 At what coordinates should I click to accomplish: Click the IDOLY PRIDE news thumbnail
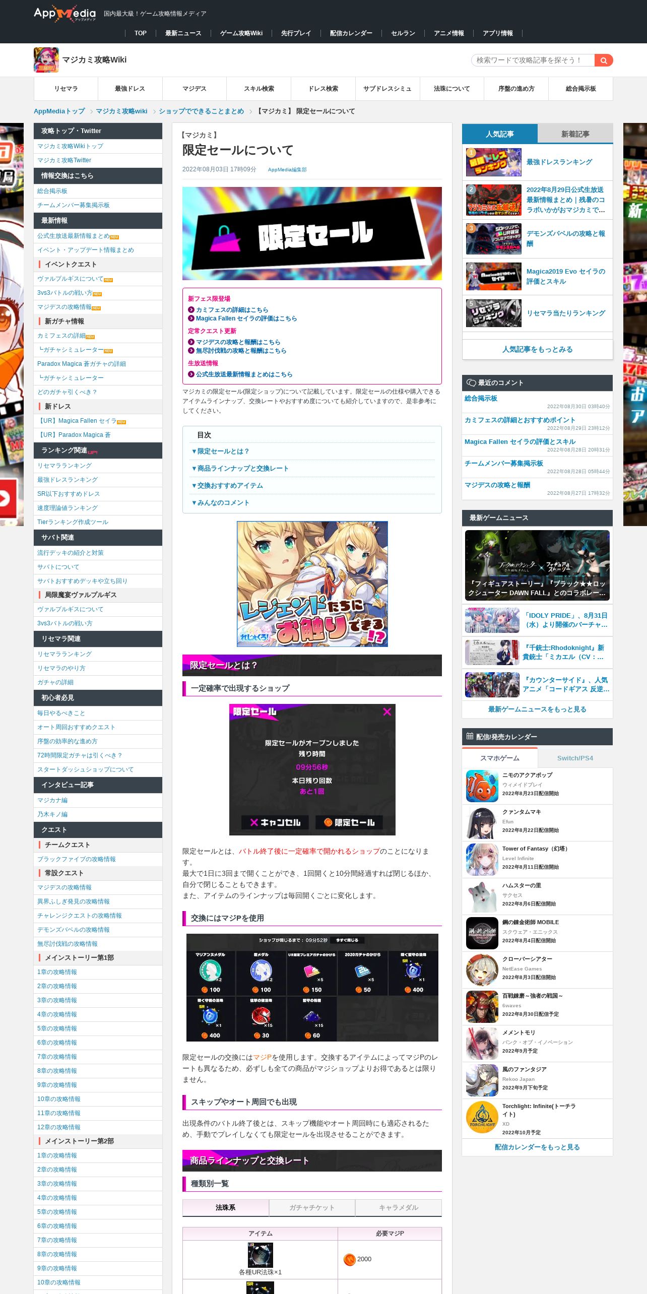[492, 620]
